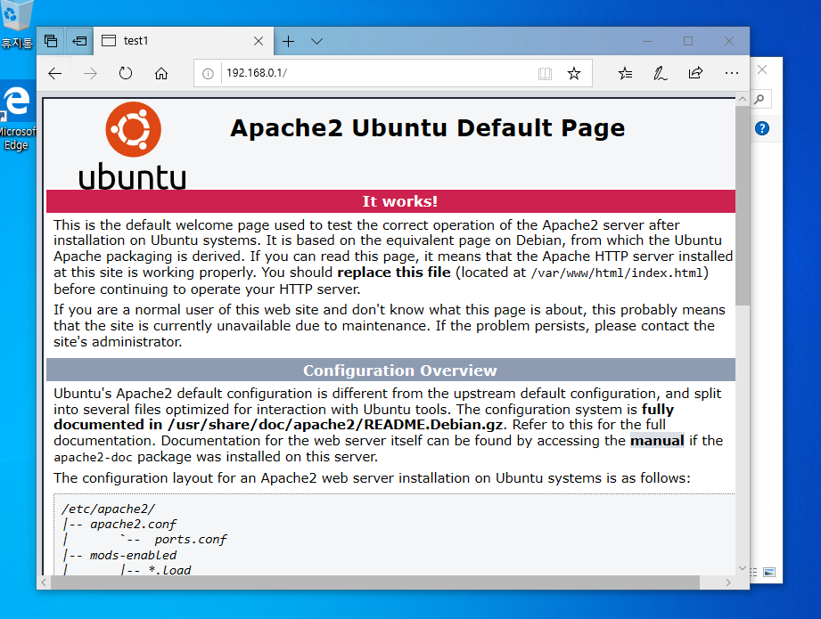This screenshot has width=821, height=619.
Task: Follow the manual link
Action: 657,441
